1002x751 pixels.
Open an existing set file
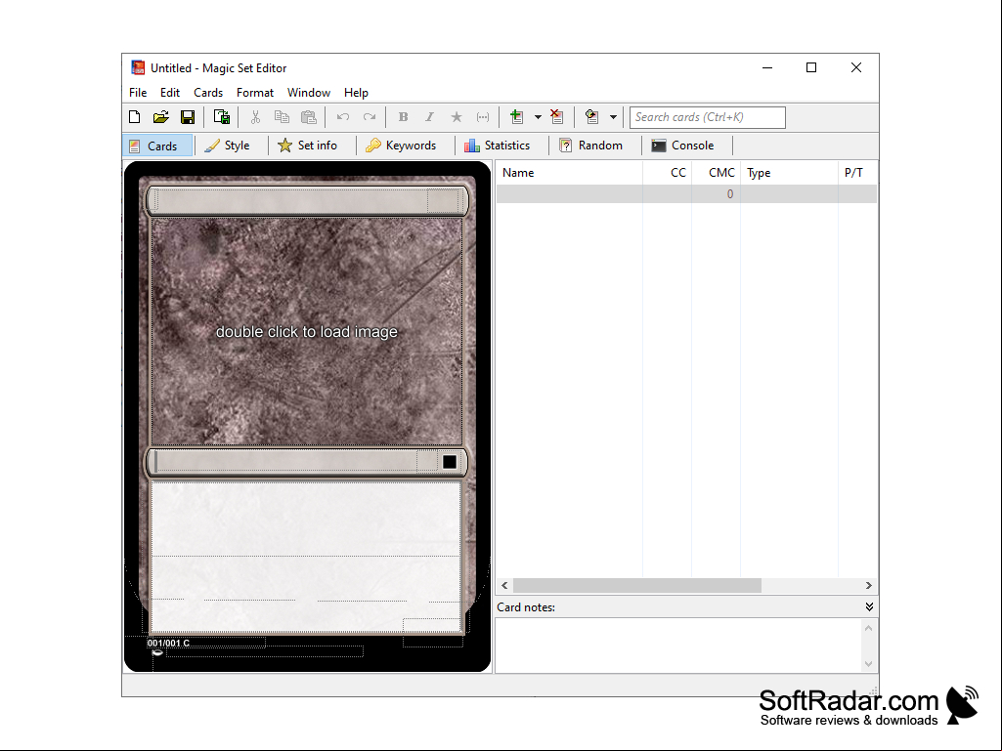[161, 117]
